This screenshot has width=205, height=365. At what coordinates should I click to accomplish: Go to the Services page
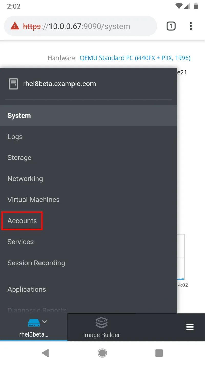tap(20, 242)
